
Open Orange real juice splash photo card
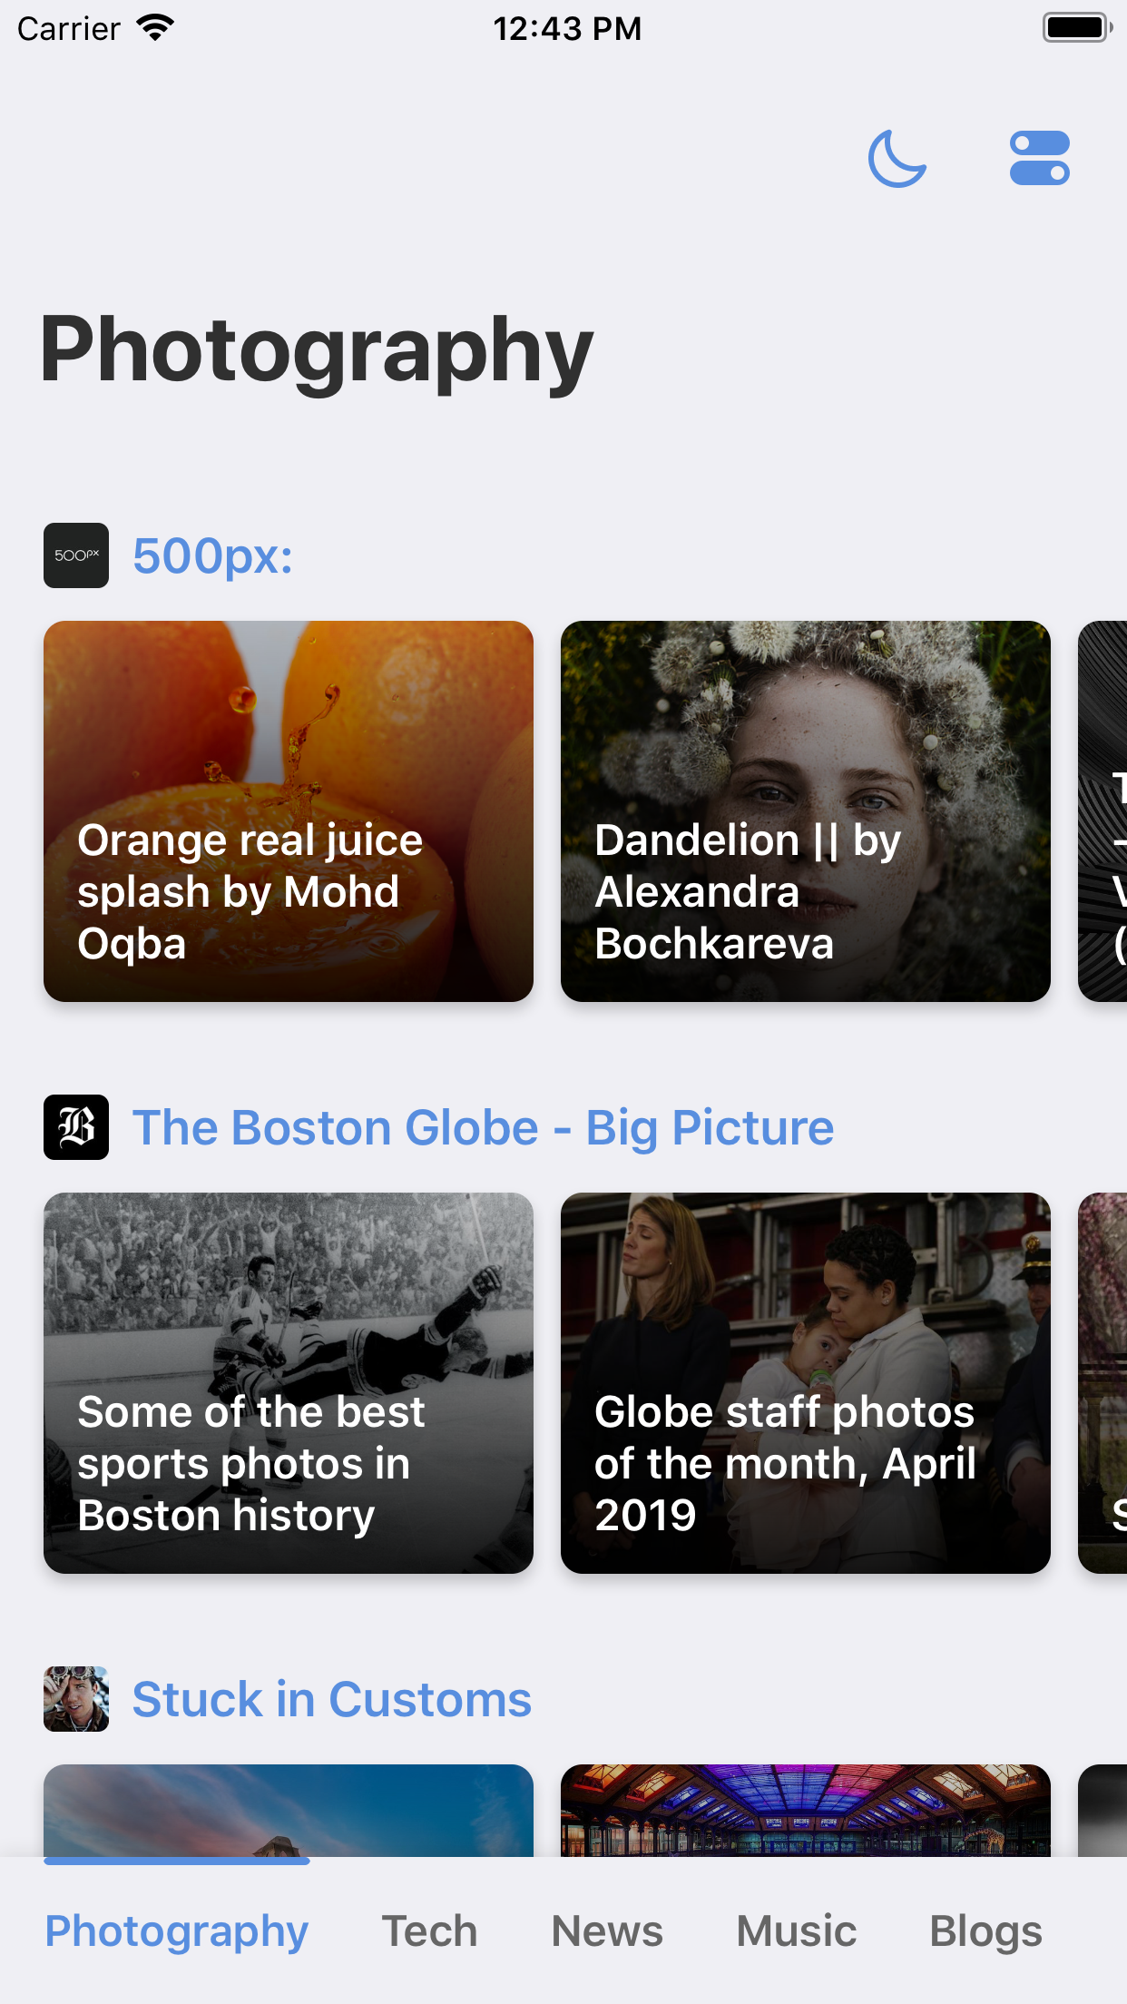[x=289, y=810]
